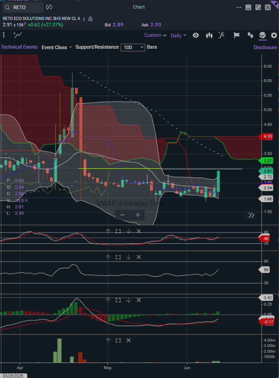
Task: Zoom out chart with minus button
Action: click(122, 215)
